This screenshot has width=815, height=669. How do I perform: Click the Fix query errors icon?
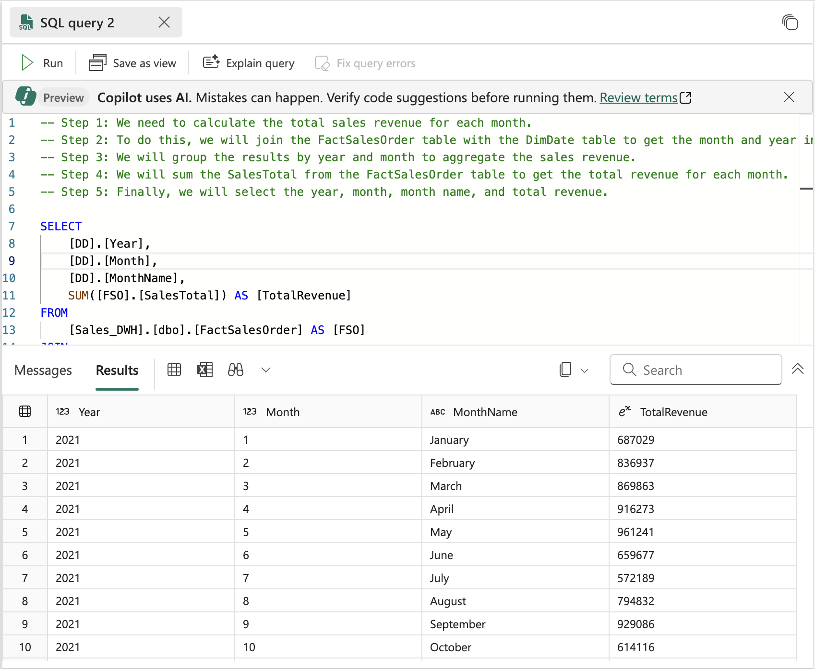(x=322, y=63)
